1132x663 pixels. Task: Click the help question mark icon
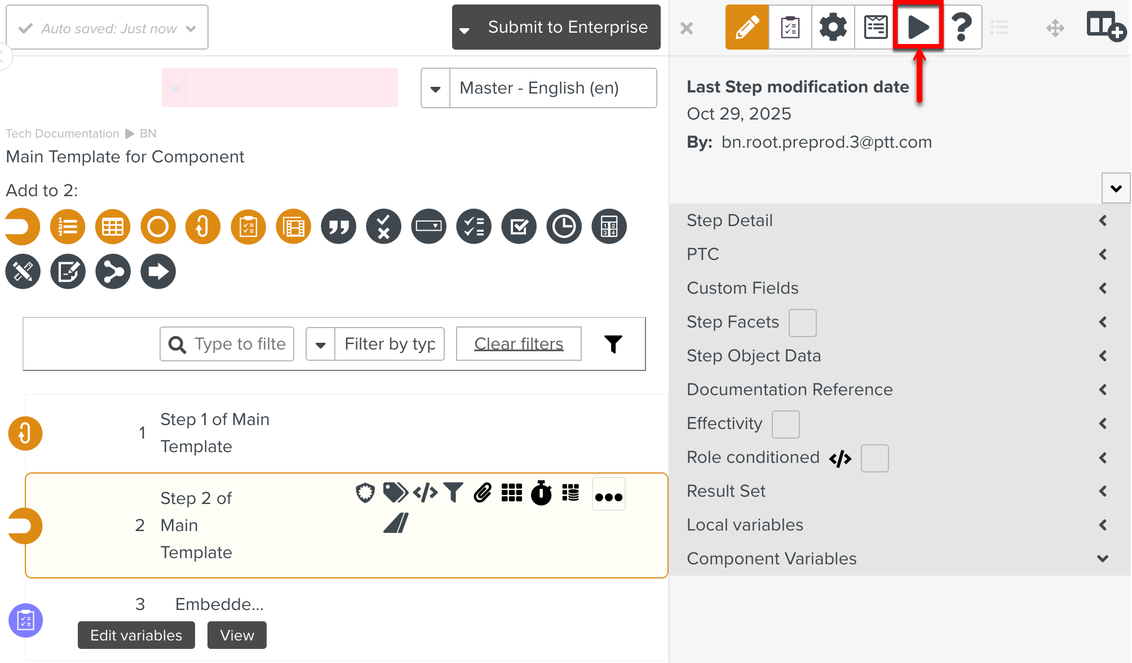pos(961,26)
